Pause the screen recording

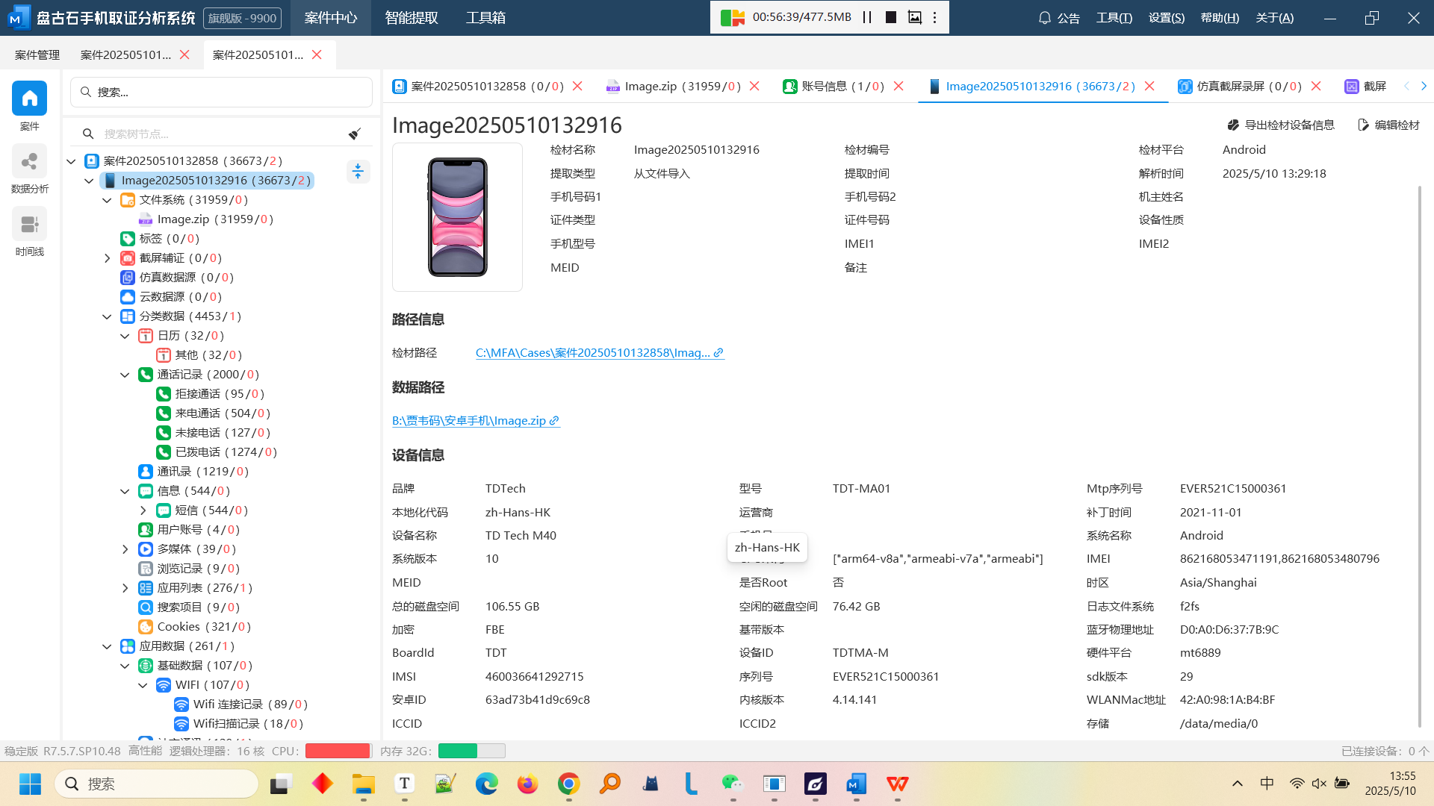(x=867, y=17)
